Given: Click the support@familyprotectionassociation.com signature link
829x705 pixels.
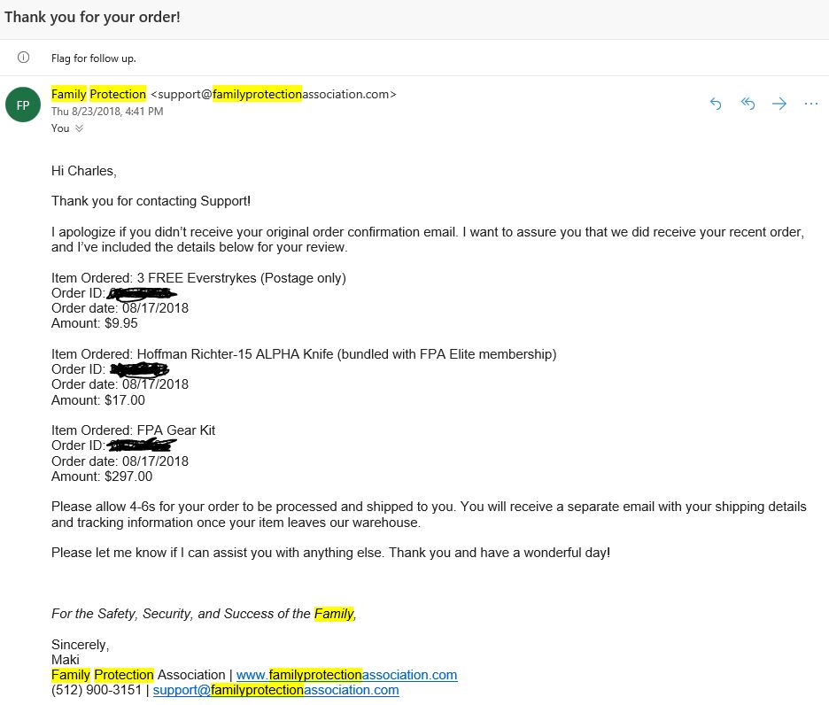Looking at the screenshot, I should click(x=275, y=690).
